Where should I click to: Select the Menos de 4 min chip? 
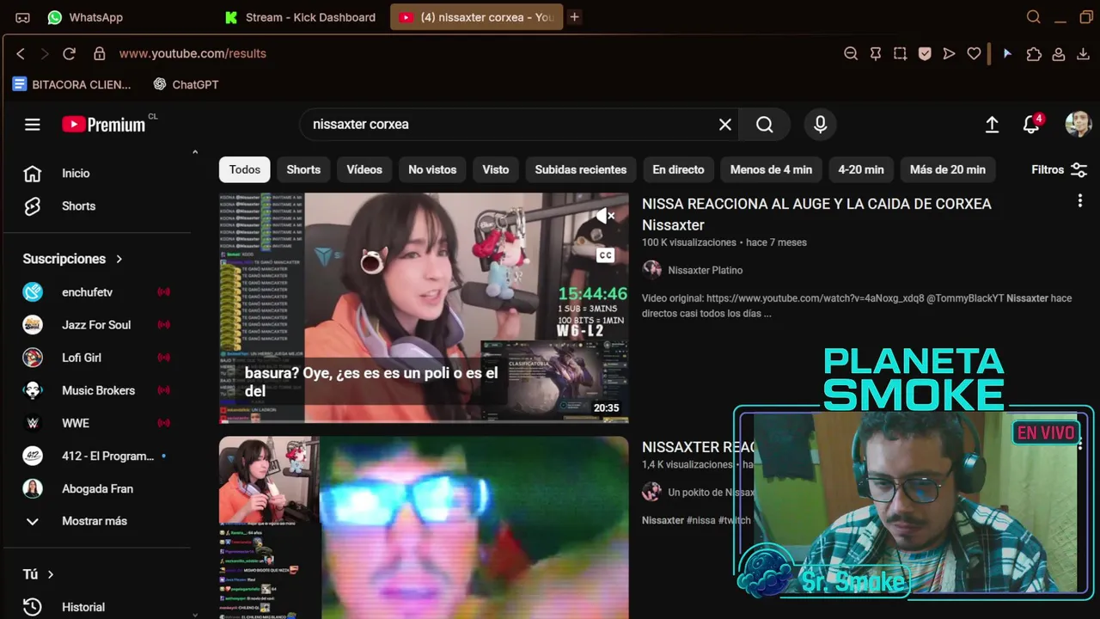[771, 169]
